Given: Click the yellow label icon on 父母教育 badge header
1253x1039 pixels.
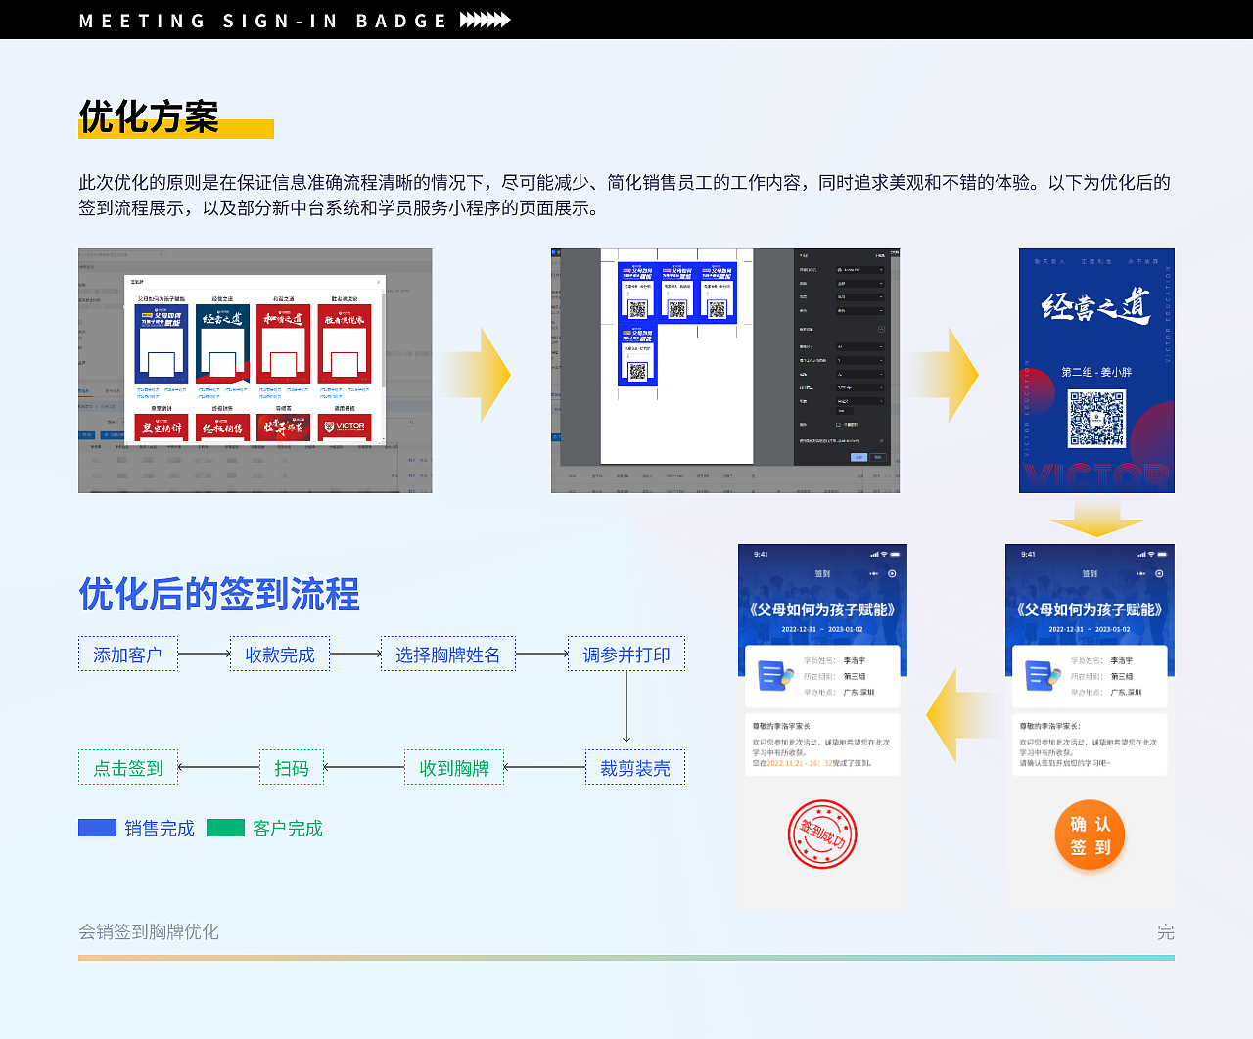Looking at the screenshot, I should tap(145, 314).
